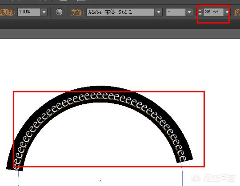Viewport: 240px width, 186px height.
Task: Click the blue circle path line at the right
Action: [182, 174]
